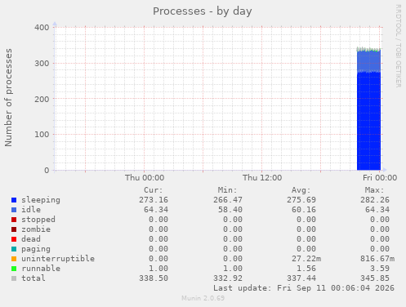Viewport: 406px width, 307px height.
Task: Click the runnable maximum value 3.59
Action: click(x=380, y=269)
